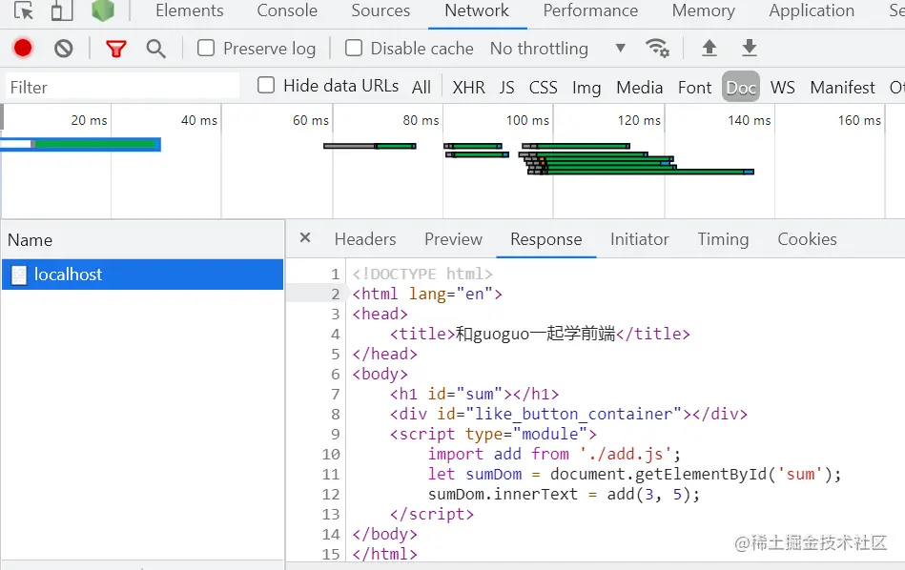Click the like_button_container div line
The height and width of the screenshot is (570, 905).
pos(568,414)
